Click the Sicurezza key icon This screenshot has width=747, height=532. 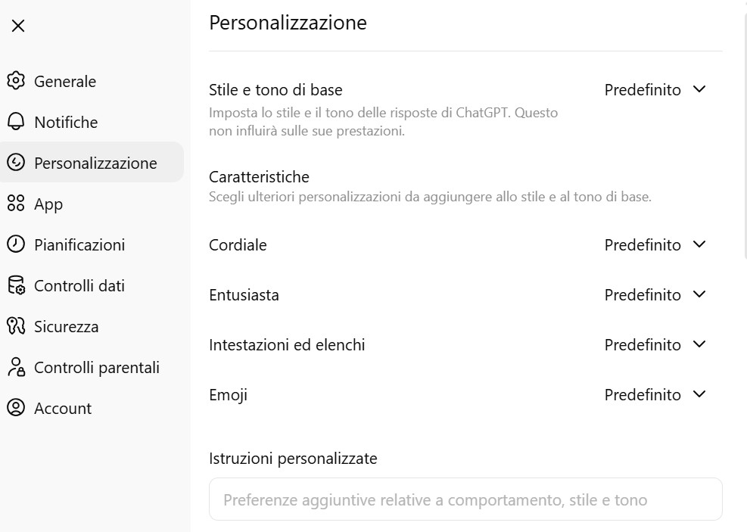click(x=16, y=326)
